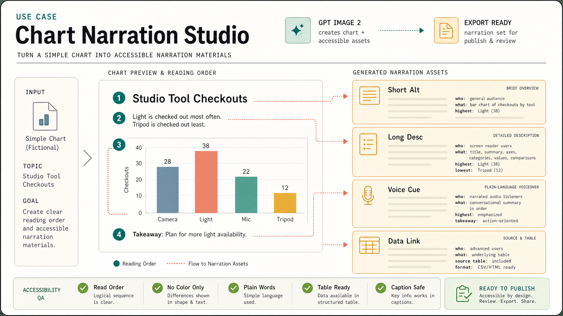Open the Voice Cue card title

point(404,190)
